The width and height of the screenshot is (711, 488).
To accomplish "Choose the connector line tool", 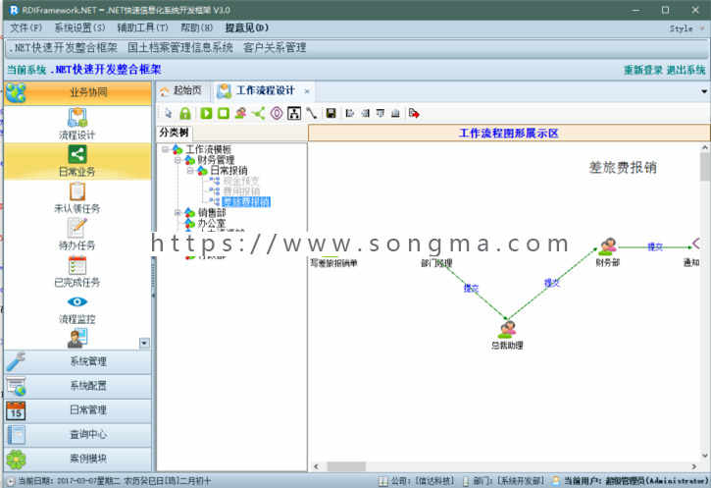I will pyautogui.click(x=312, y=113).
